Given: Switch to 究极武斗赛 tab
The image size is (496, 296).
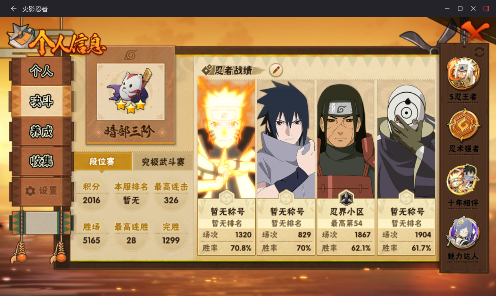Looking at the screenshot, I should 162,162.
